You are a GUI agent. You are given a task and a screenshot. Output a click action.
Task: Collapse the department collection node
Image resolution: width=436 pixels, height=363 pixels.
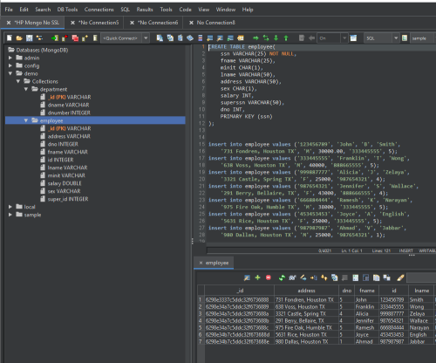pyautogui.click(x=26, y=89)
